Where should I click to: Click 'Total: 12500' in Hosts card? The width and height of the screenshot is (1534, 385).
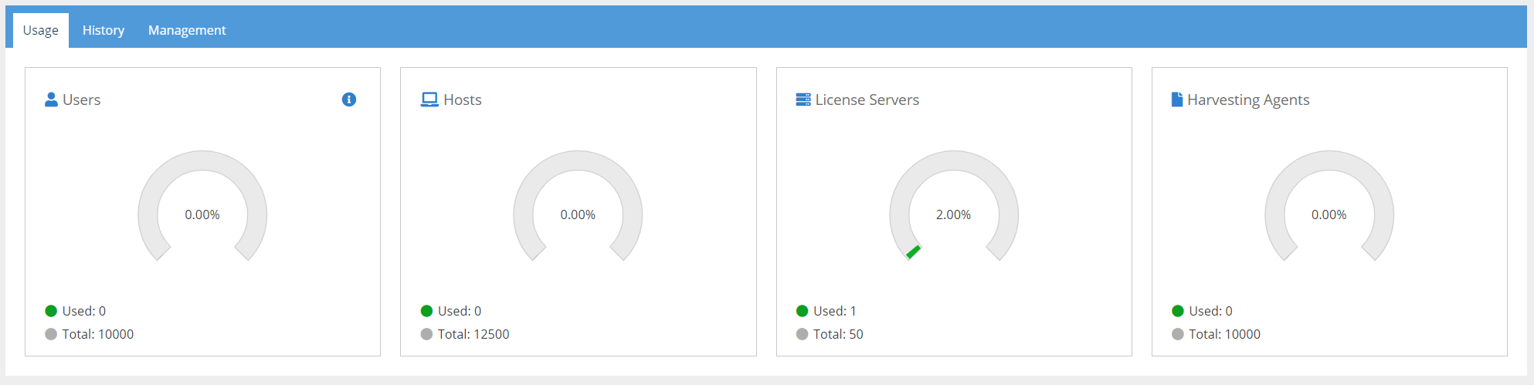click(473, 334)
